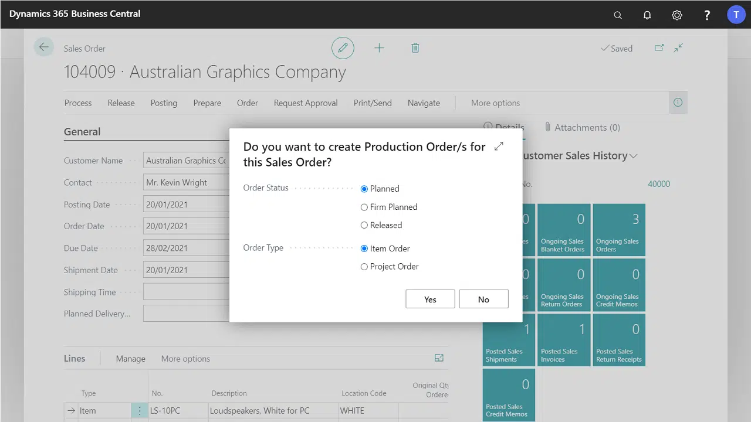This screenshot has width=751, height=422.
Task: Open Business Central settings gear
Action: (x=677, y=15)
